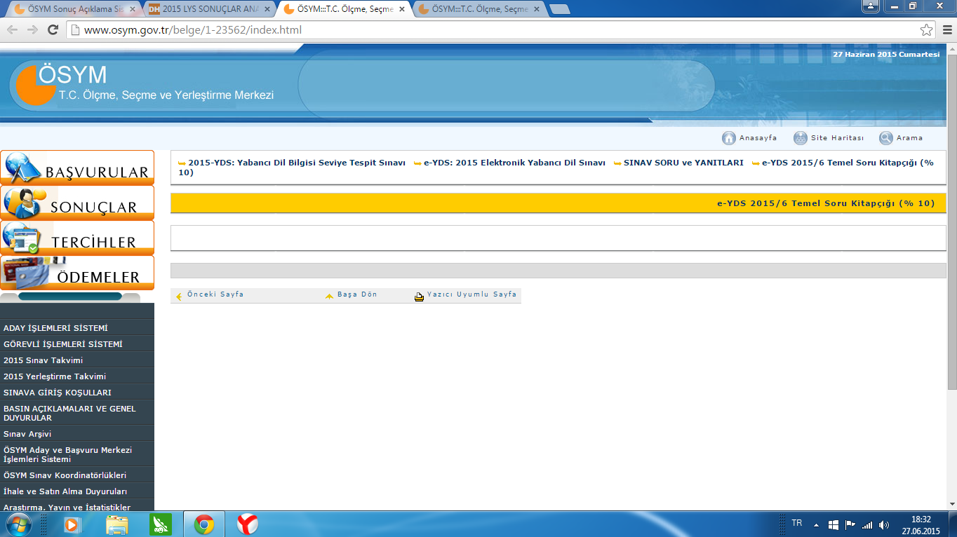Image resolution: width=957 pixels, height=537 pixels.
Task: Click the yellow e-YDS 2015/6 heading bar
Action: 558,203
